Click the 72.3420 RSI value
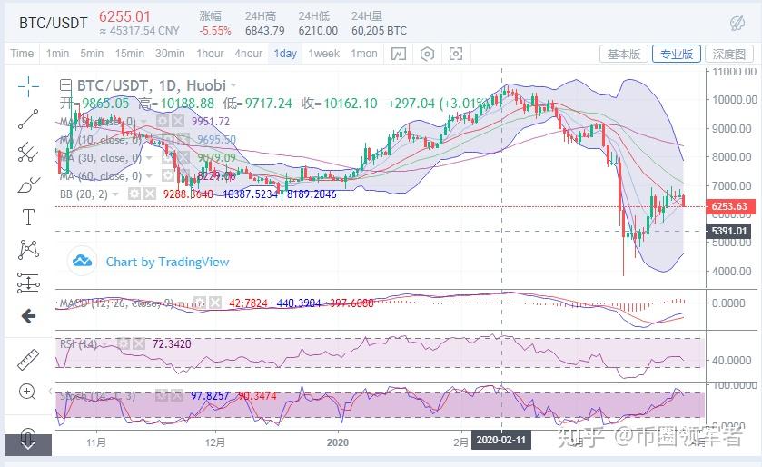Screen dimensions: 762x467 tap(172, 344)
